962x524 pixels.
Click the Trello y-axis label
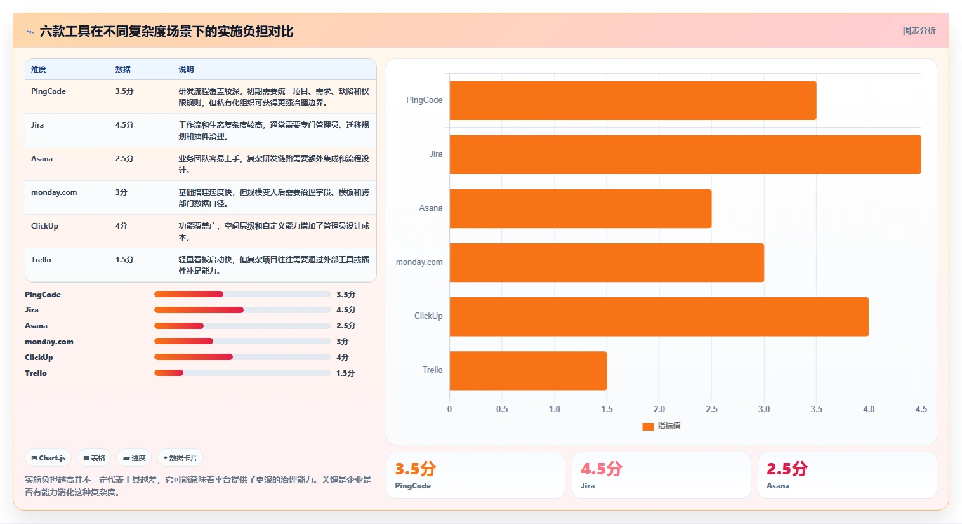[433, 370]
